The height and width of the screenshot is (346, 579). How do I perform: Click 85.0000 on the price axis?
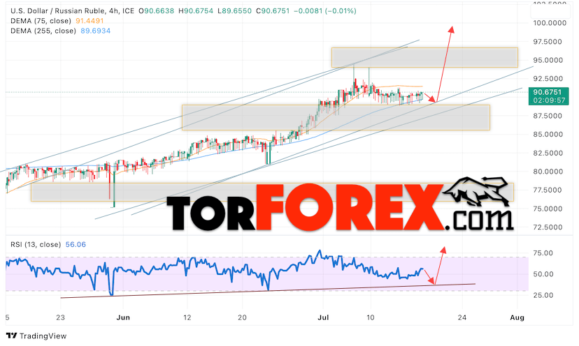[x=548, y=135]
